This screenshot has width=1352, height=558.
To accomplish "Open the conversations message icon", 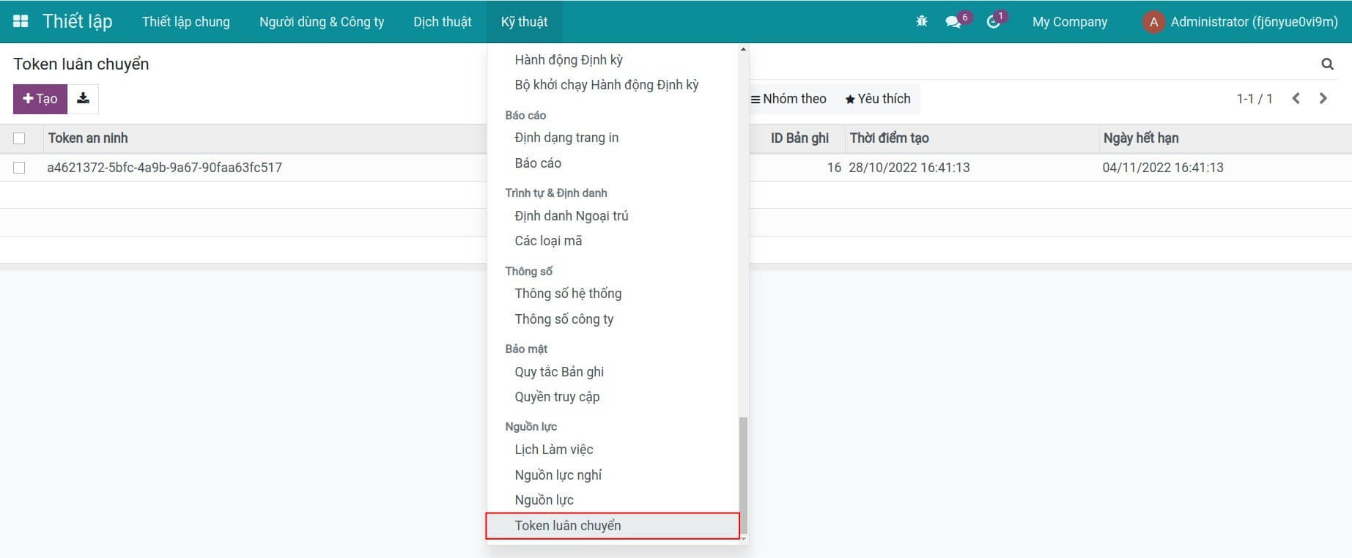I will [x=953, y=22].
